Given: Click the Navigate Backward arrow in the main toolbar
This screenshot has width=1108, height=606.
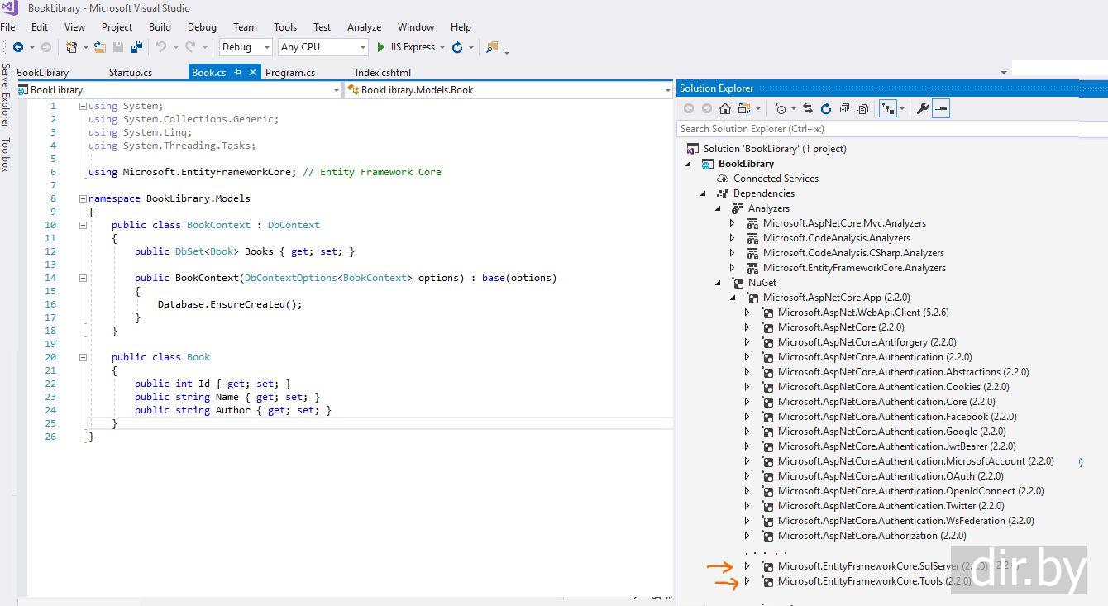Looking at the screenshot, I should [x=18, y=47].
